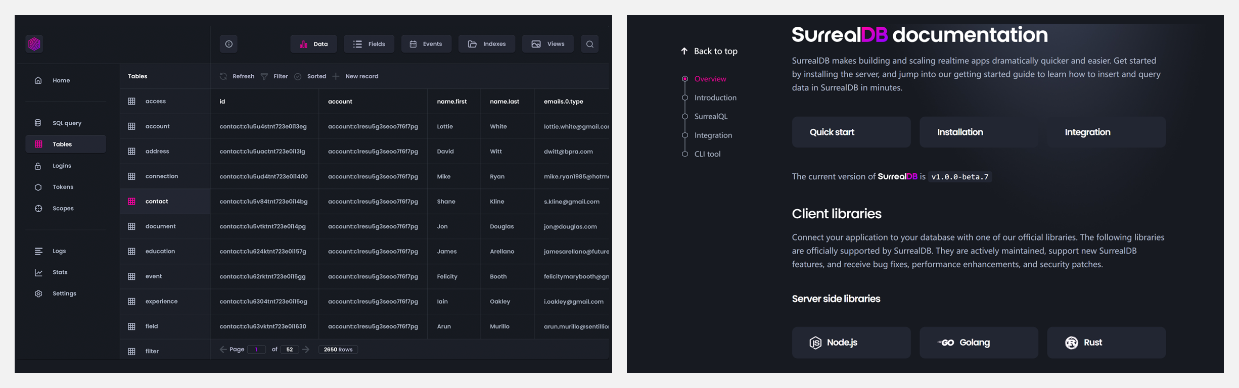Switch to the Data tab
Image resolution: width=1239 pixels, height=388 pixels.
pyautogui.click(x=313, y=44)
